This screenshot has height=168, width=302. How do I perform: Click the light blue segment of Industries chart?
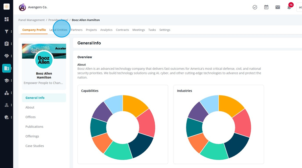click(210, 104)
